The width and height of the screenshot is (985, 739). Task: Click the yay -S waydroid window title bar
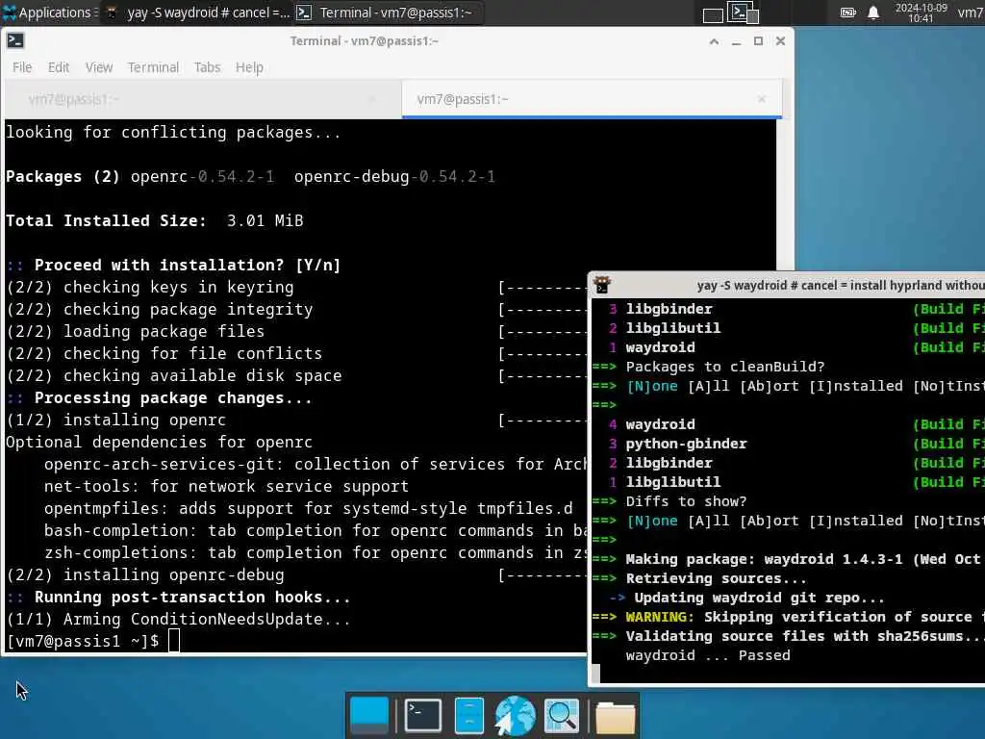point(788,285)
